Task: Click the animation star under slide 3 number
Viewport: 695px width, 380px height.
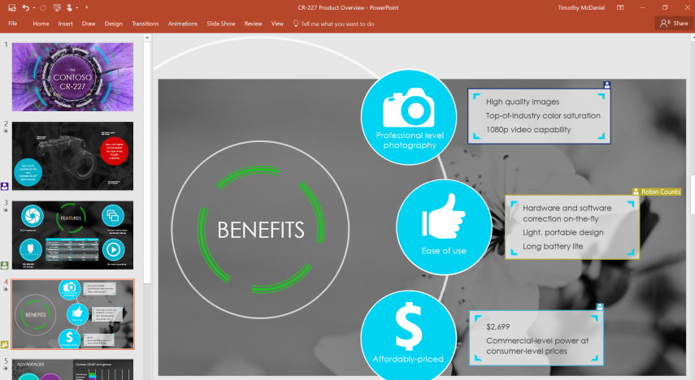Action: [x=6, y=210]
